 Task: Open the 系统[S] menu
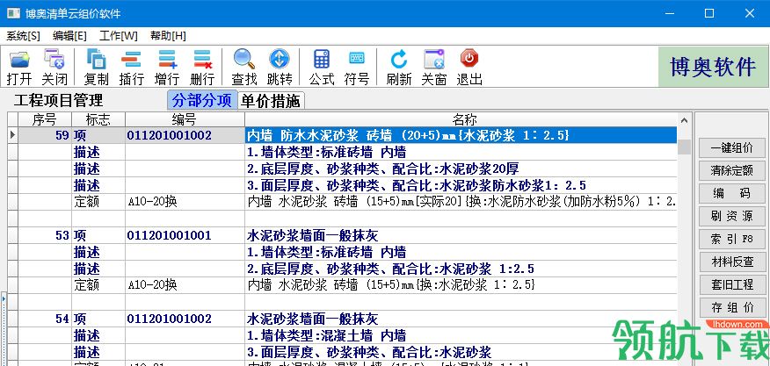23,36
